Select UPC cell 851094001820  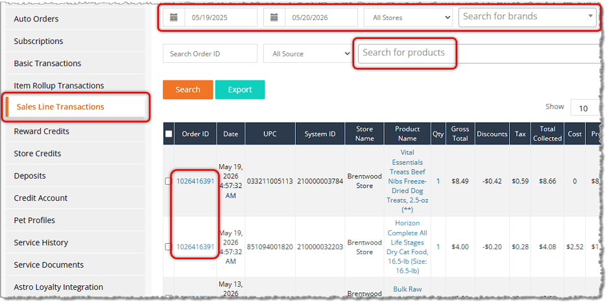(270, 247)
